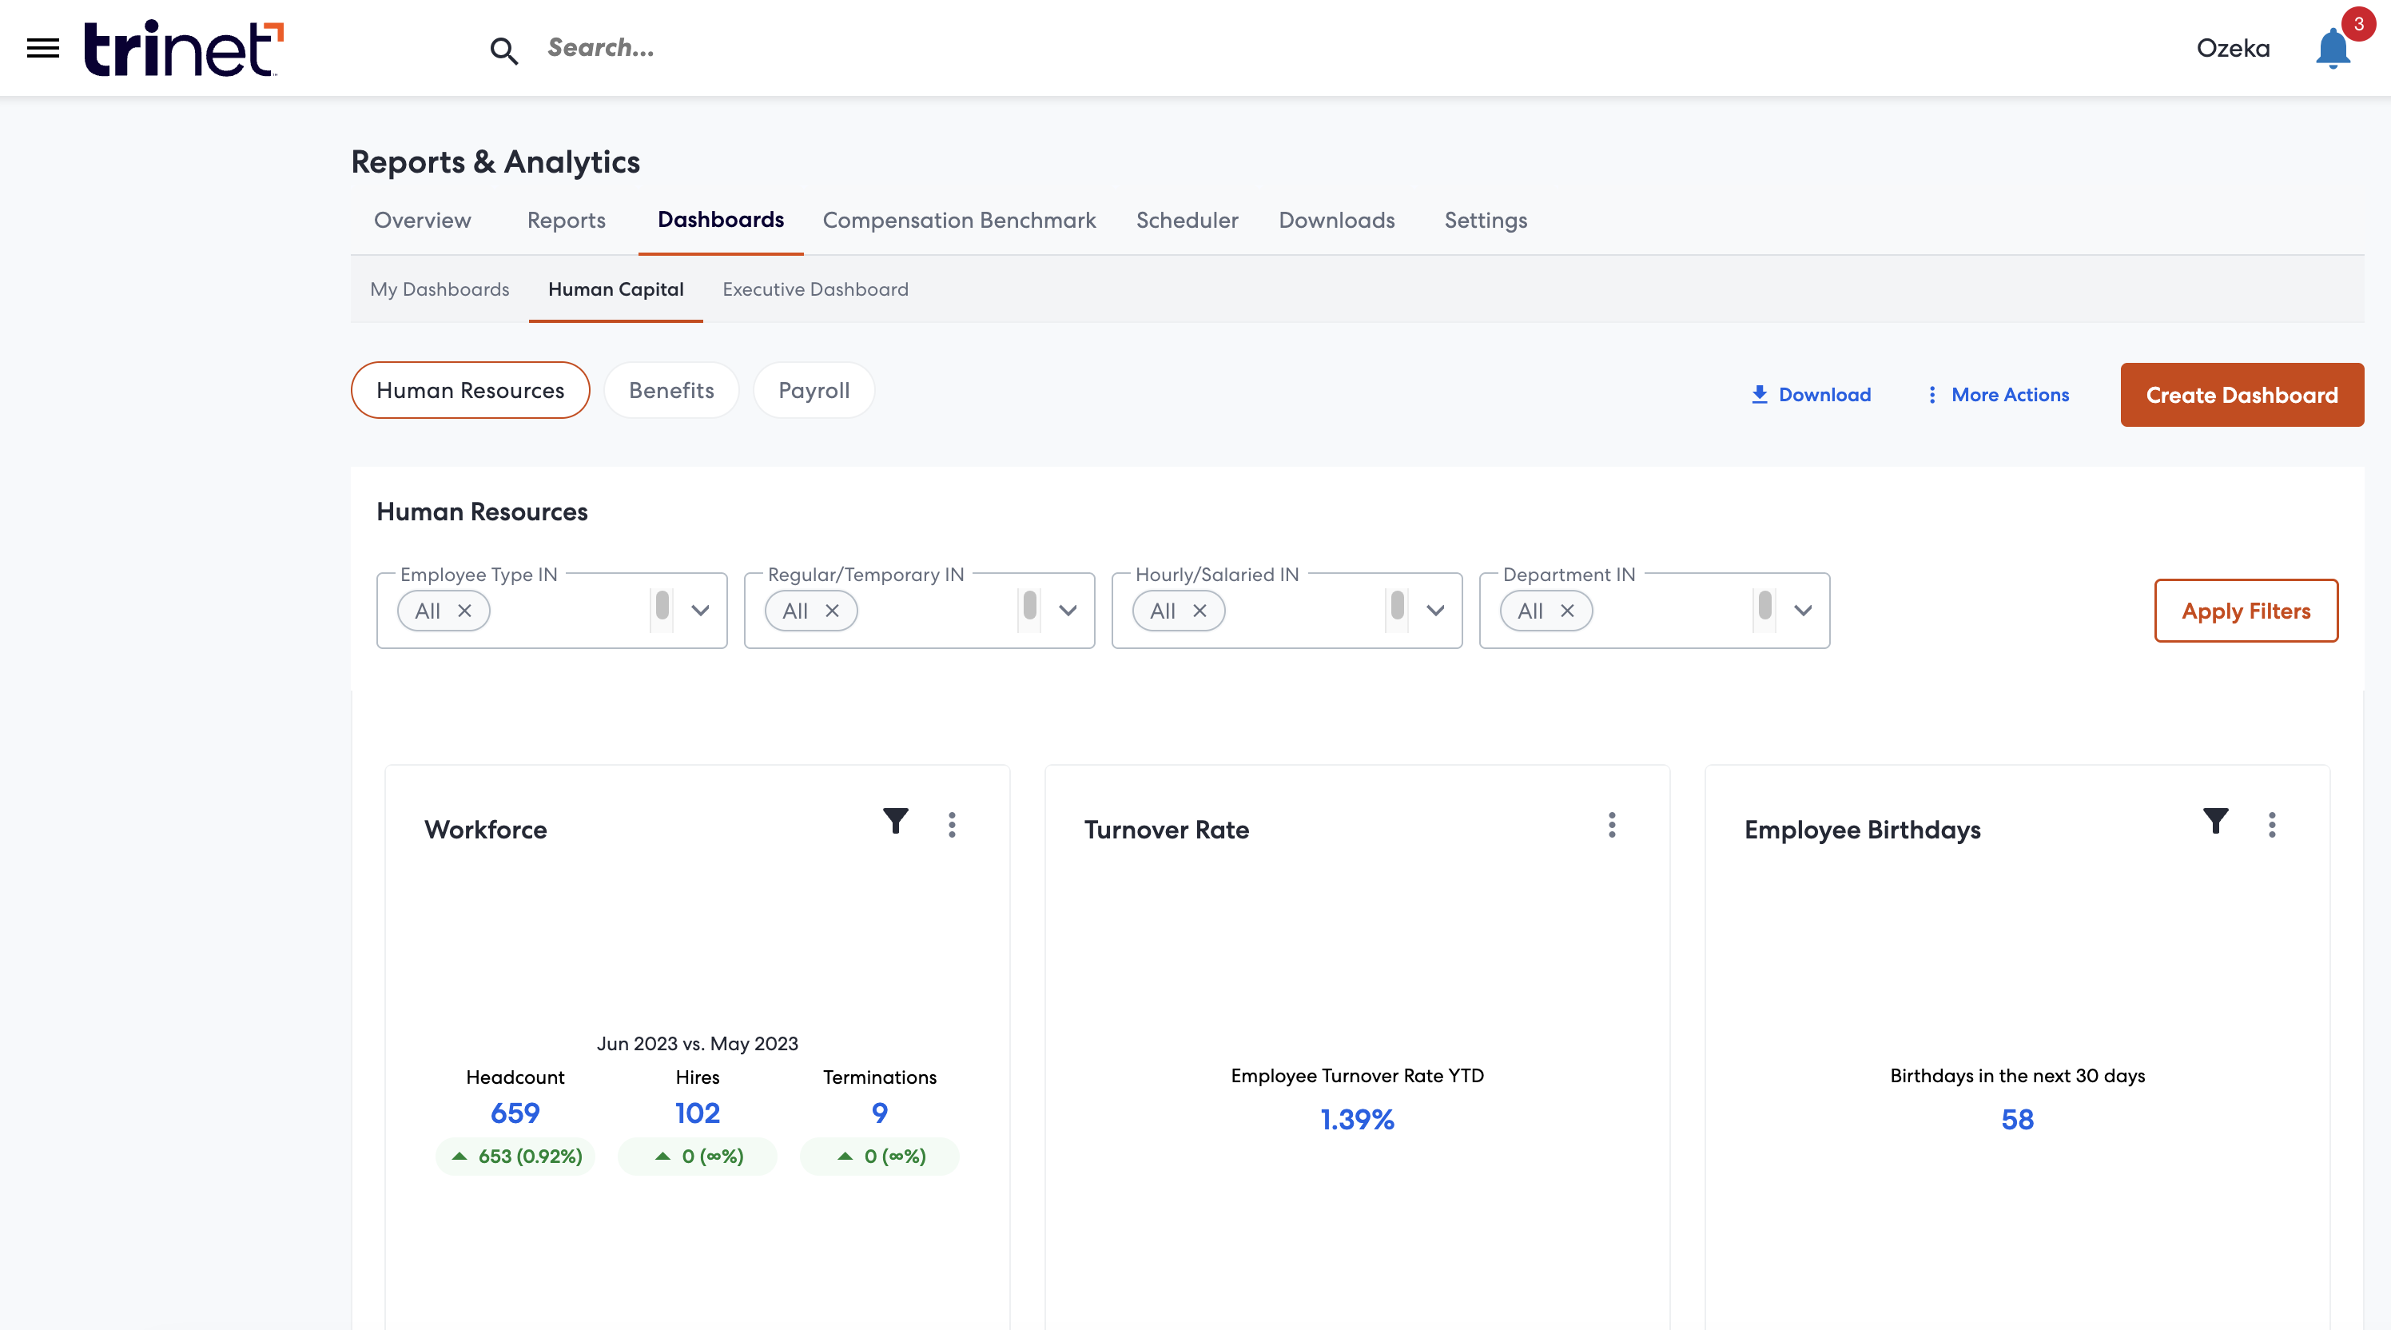
Task: Click the 653 (0.92%) headcount change badge
Action: point(515,1157)
